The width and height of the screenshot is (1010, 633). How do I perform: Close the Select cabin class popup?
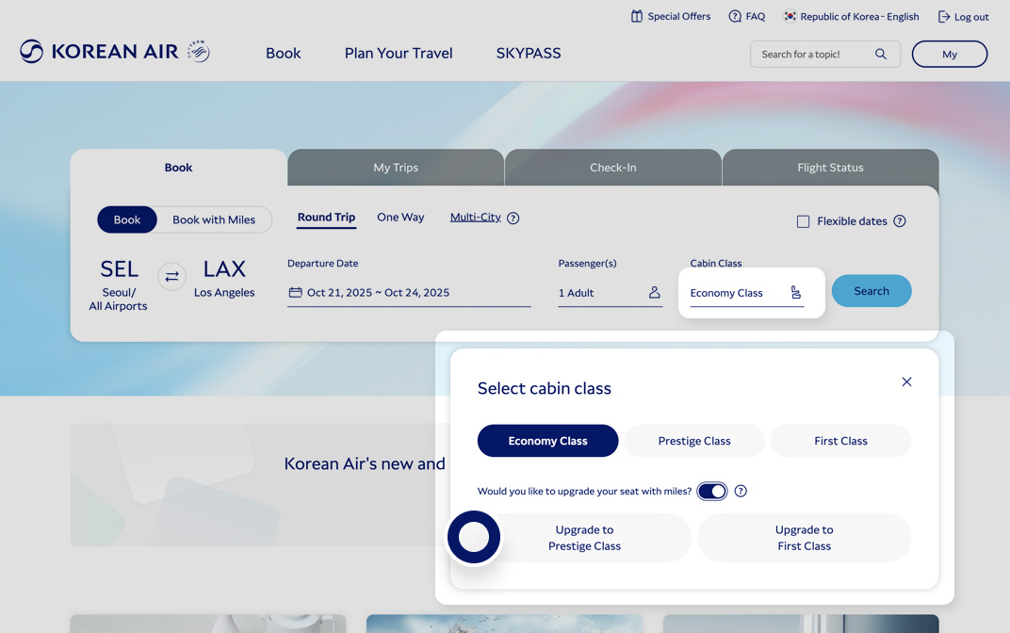906,381
